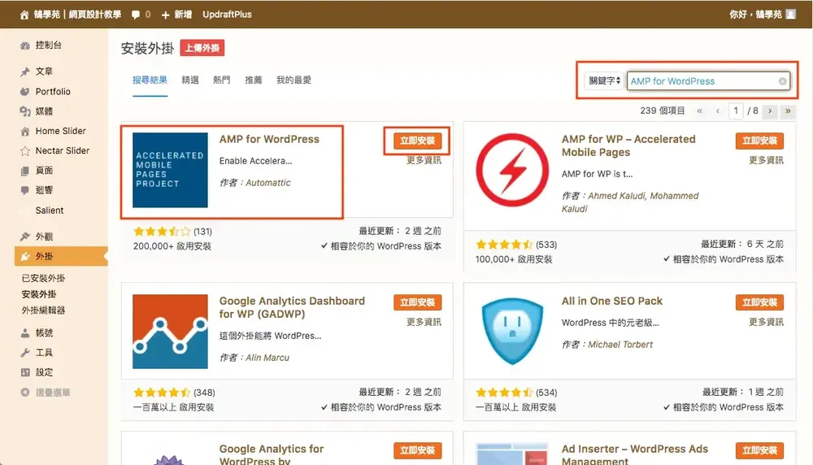The image size is (813, 465).
Task: Switch to the 精選 tab
Action: click(190, 80)
